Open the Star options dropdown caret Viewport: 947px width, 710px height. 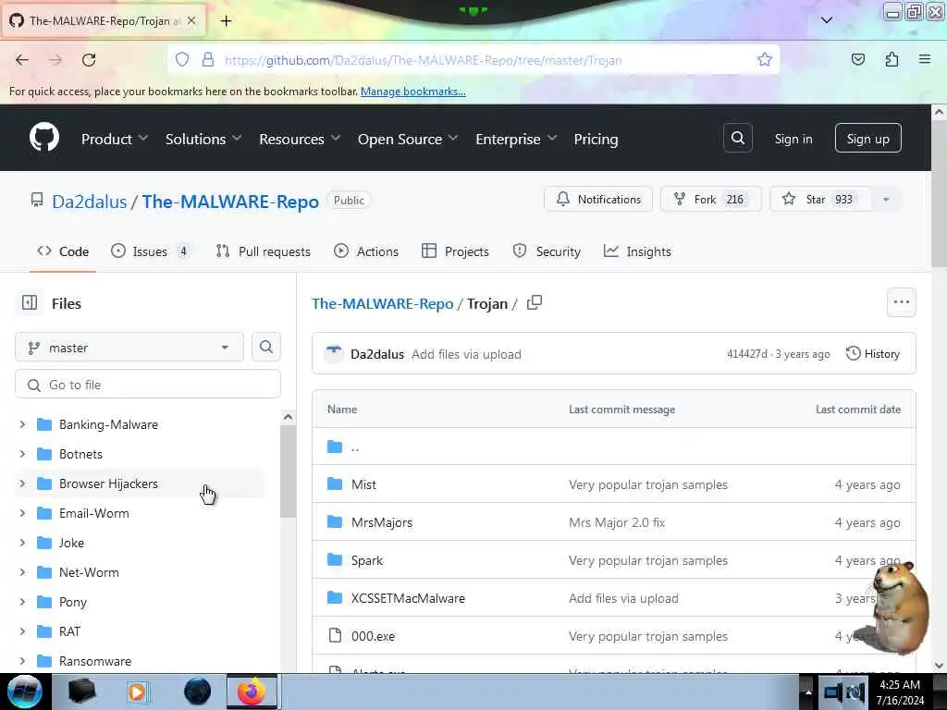click(885, 200)
